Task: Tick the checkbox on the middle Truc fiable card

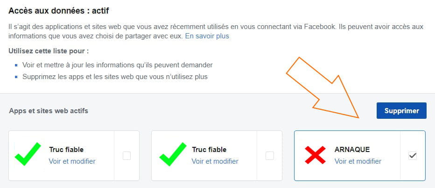Action: tap(270, 156)
